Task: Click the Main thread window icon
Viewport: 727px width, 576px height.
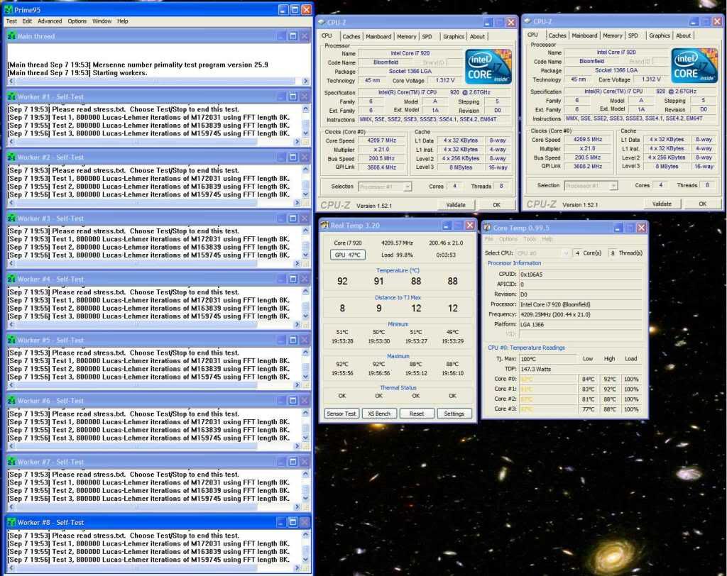Action: [x=11, y=35]
